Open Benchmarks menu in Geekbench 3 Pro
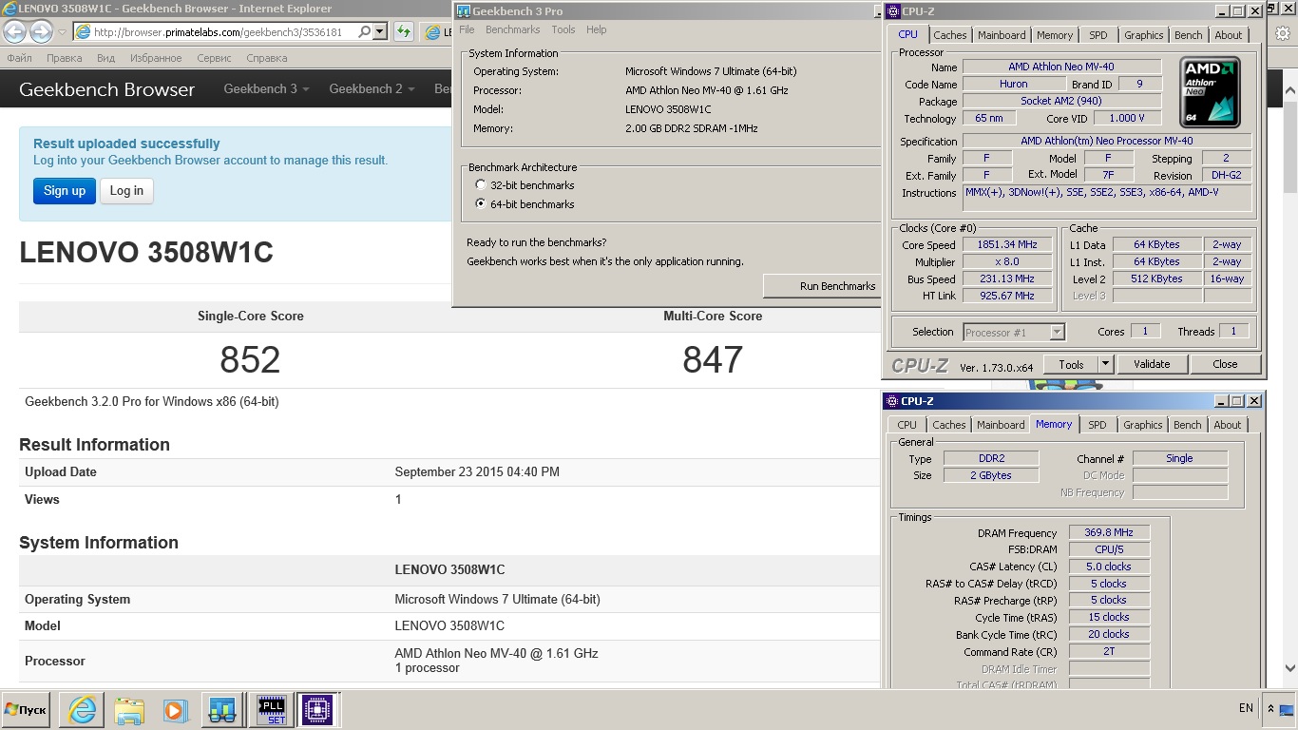Image resolution: width=1298 pixels, height=730 pixels. pyautogui.click(x=513, y=29)
